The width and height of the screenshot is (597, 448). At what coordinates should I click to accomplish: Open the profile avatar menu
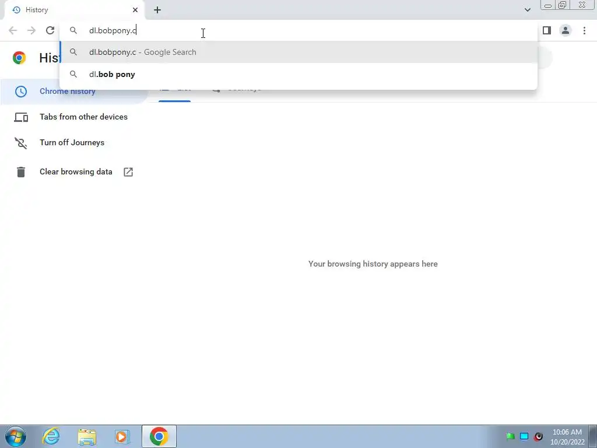tap(566, 30)
